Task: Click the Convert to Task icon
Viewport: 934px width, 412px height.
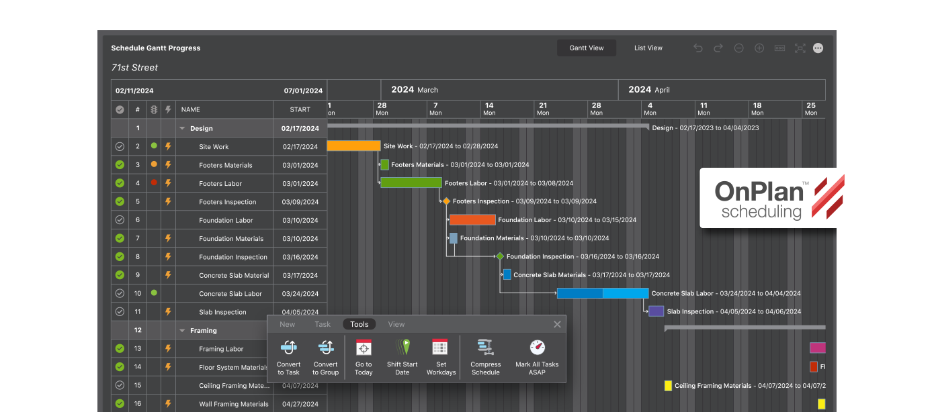Action: point(288,348)
